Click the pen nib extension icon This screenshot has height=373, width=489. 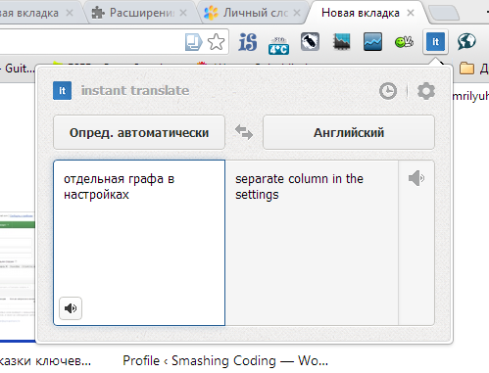(310, 42)
